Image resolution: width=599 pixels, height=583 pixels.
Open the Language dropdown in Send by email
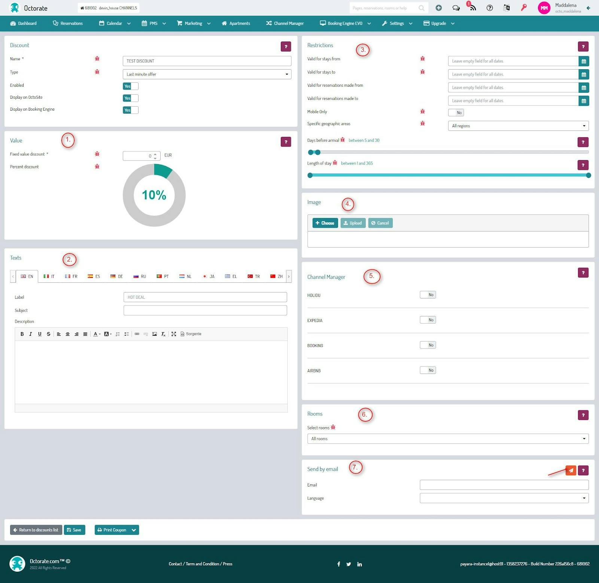[504, 498]
